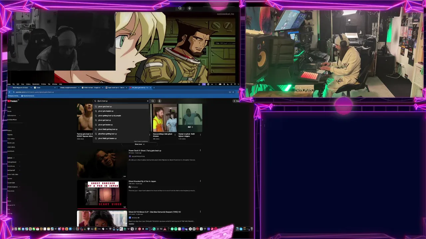Select suggestion 'ghost gets beaten up'
Screen dimensions: 426x239
121,111
